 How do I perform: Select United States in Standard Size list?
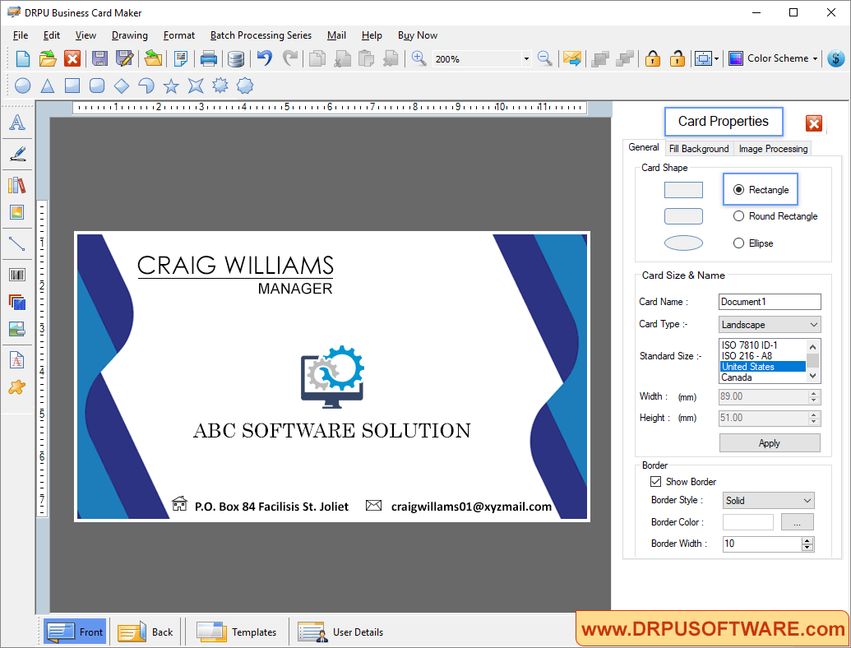click(x=762, y=367)
